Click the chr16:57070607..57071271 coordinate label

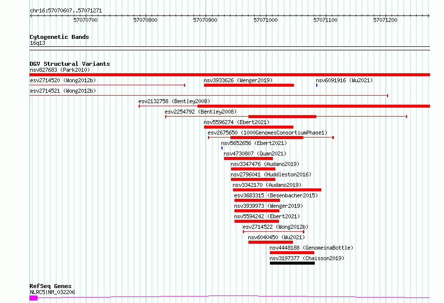tap(66, 10)
